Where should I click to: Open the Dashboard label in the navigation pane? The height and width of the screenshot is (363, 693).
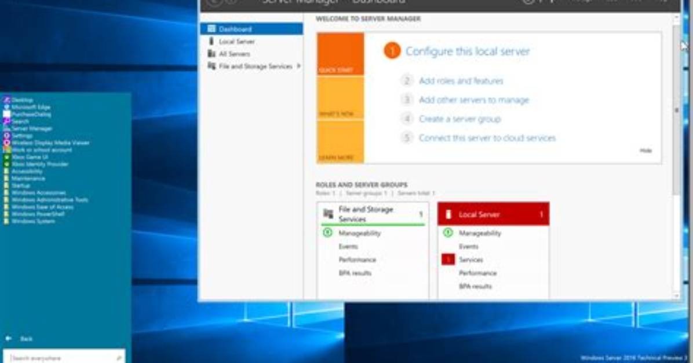tap(235, 29)
